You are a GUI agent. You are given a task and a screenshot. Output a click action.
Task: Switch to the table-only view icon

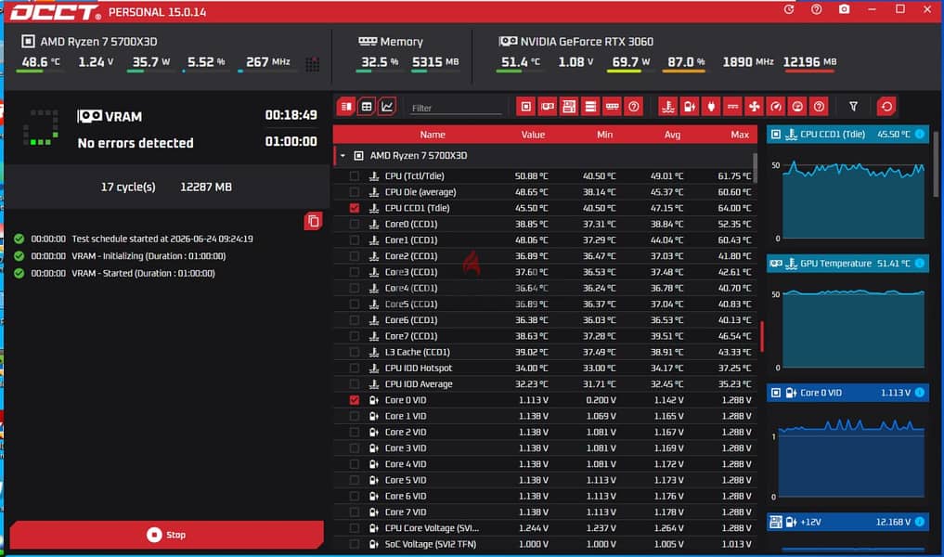(x=366, y=107)
